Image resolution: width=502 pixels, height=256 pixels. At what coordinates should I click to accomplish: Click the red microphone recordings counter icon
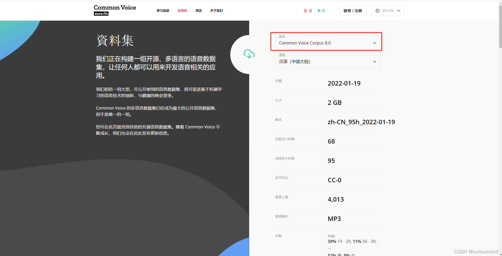(x=305, y=11)
